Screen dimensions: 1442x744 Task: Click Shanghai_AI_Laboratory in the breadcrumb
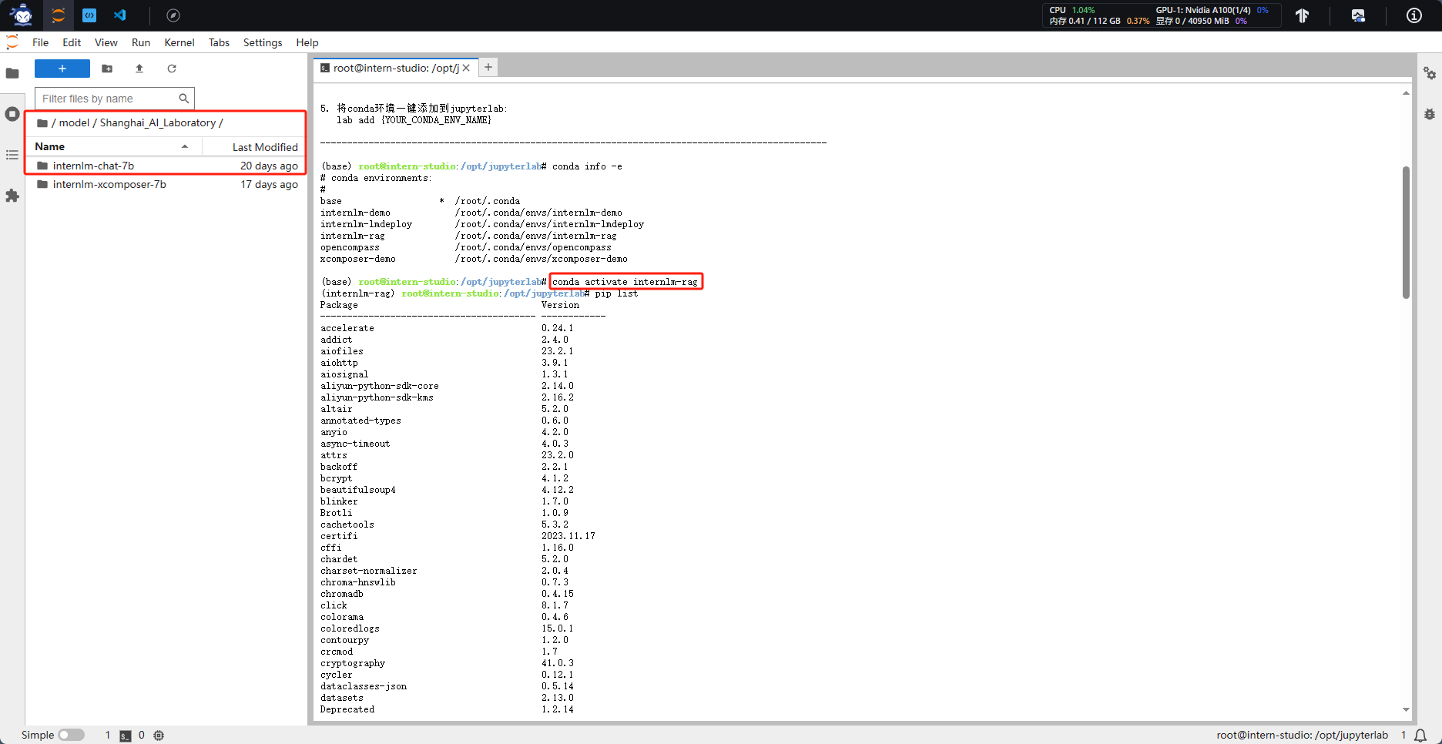click(158, 122)
